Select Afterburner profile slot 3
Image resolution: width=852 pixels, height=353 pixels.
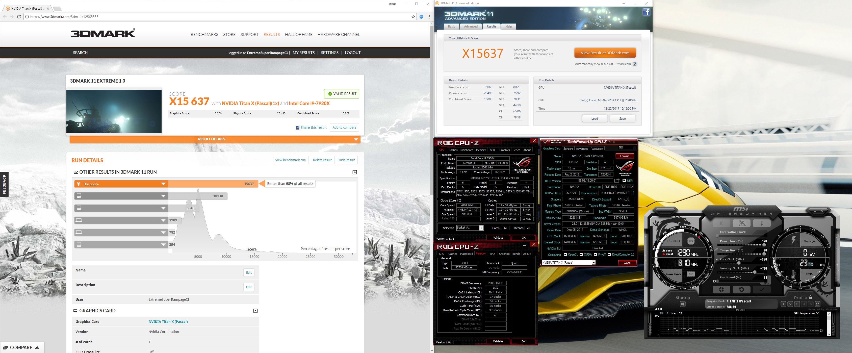tap(797, 304)
